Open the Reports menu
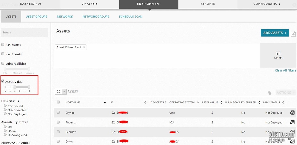This screenshot has width=297, height=145. pos(208,4)
